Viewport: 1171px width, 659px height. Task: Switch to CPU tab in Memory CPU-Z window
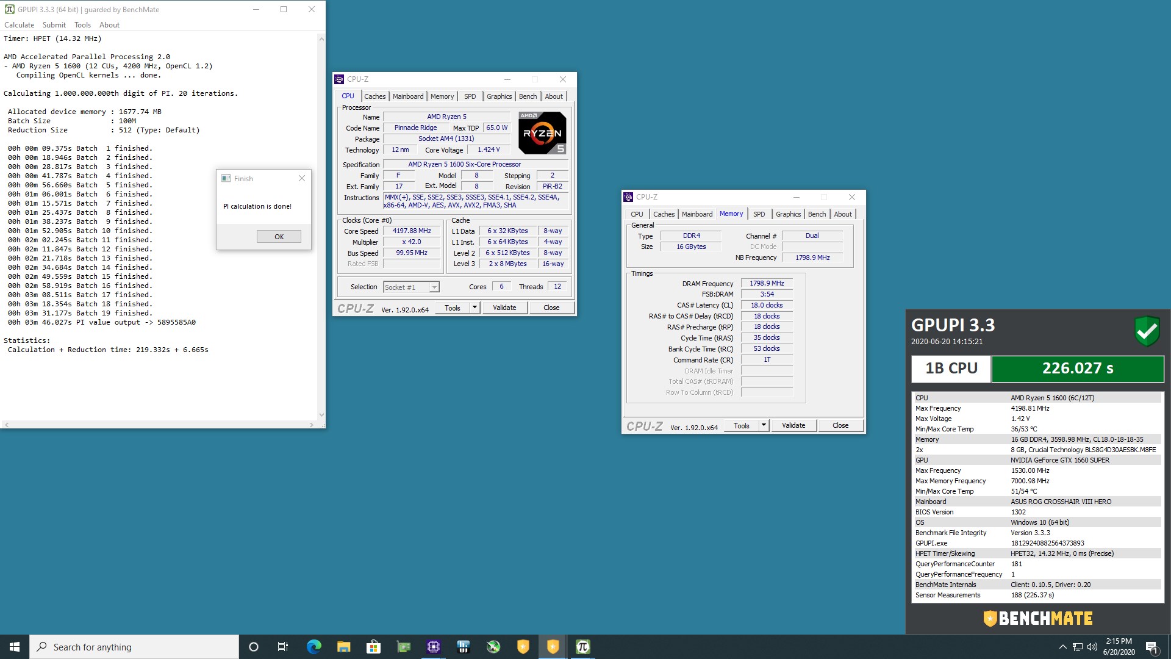tap(637, 214)
